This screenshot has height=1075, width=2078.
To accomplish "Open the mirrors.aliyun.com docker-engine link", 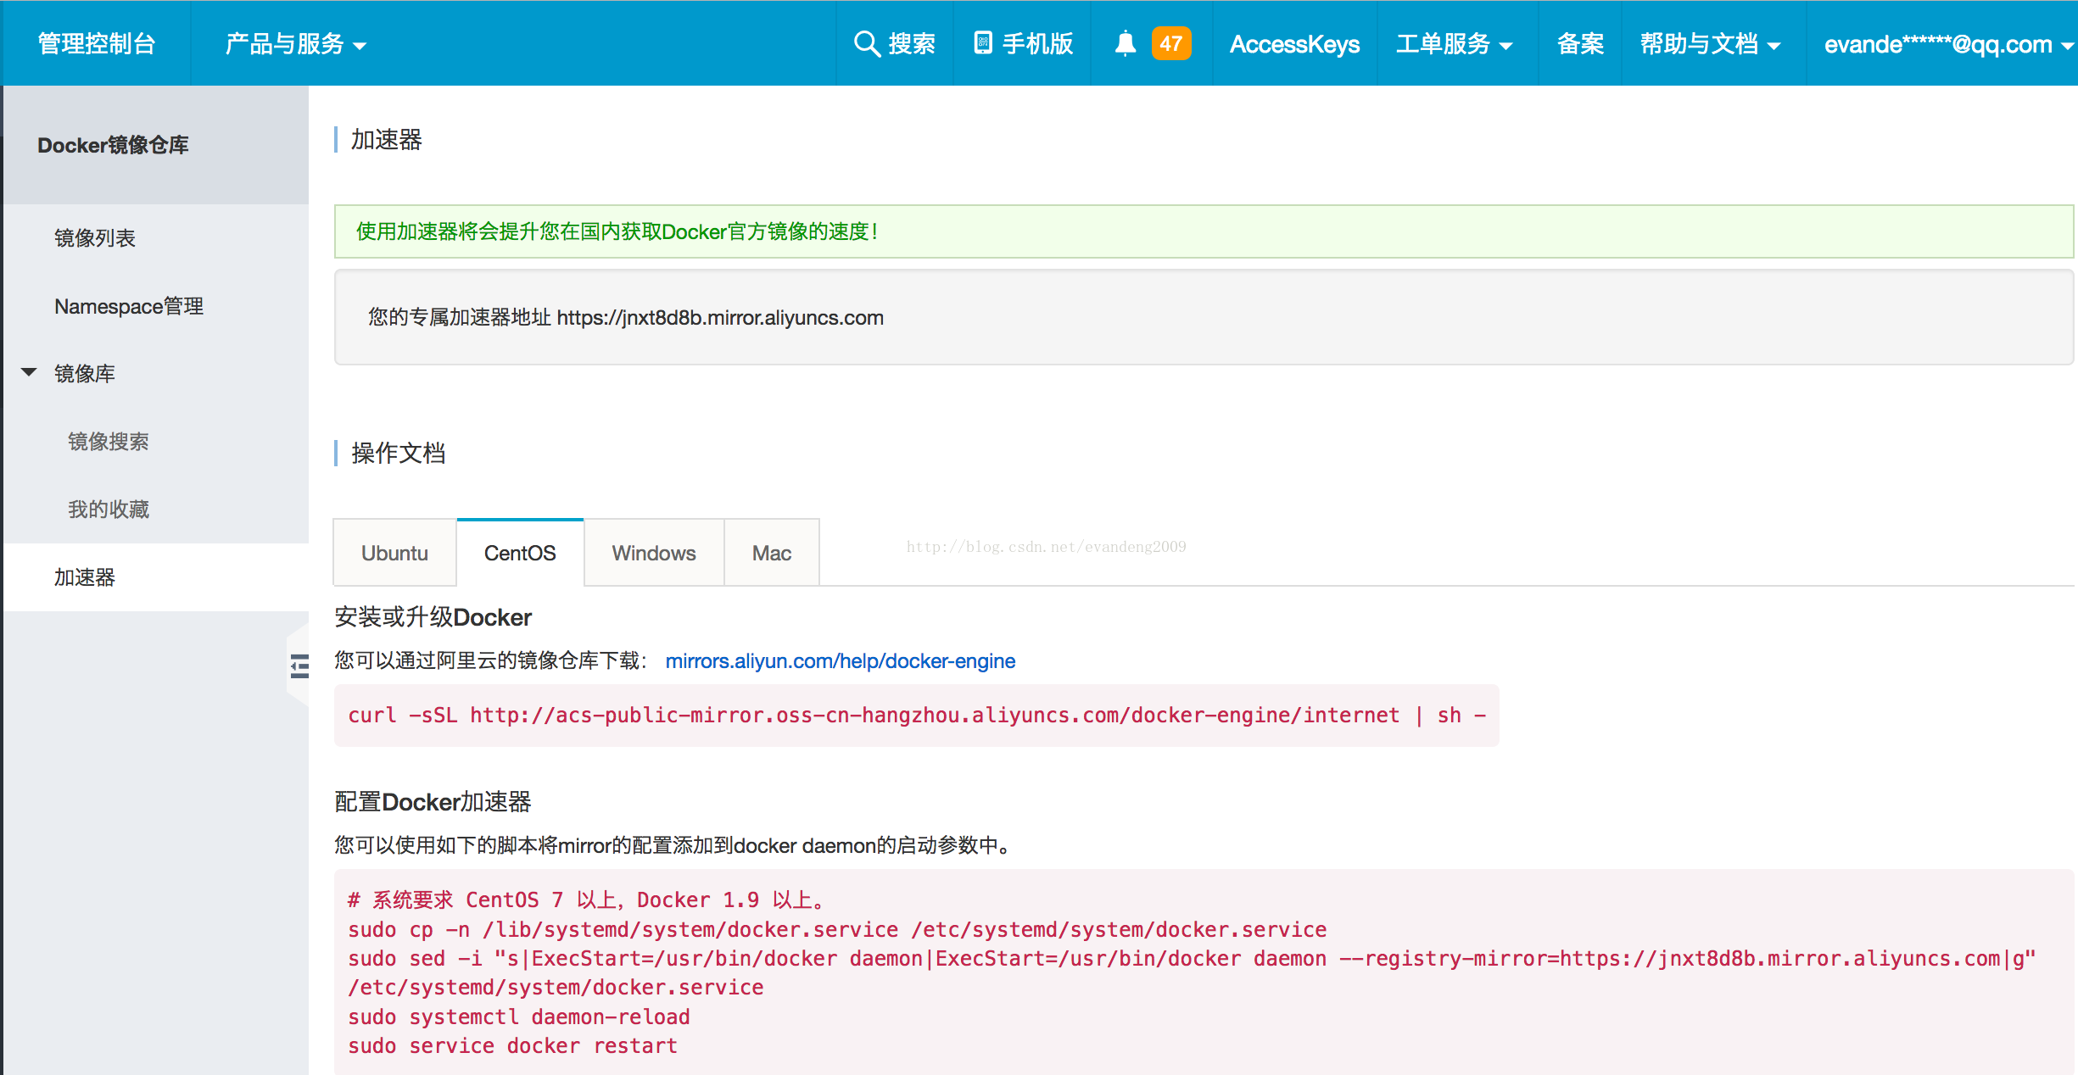I will point(840,661).
